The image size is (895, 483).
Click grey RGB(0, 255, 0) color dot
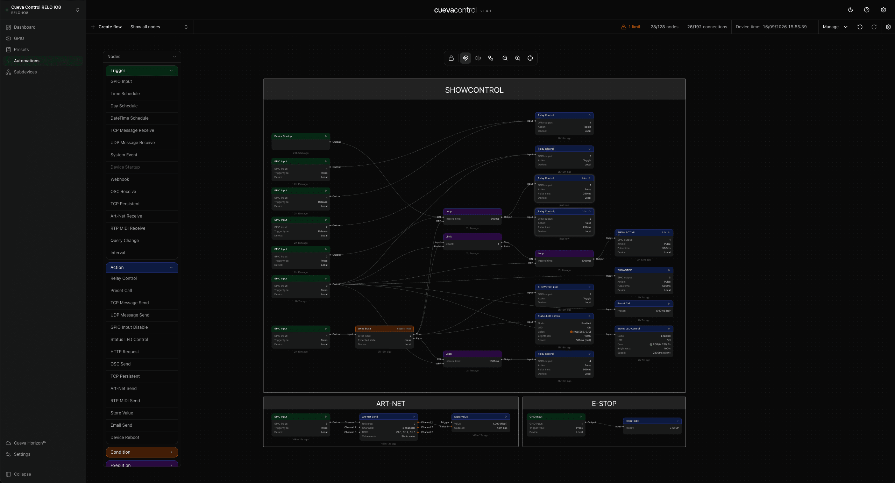coord(651,345)
